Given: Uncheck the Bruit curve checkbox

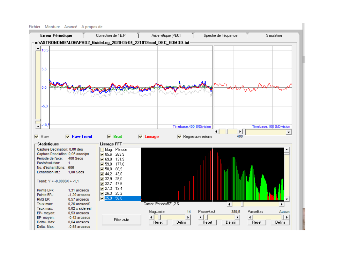Looking at the screenshot, I should (x=109, y=137).
